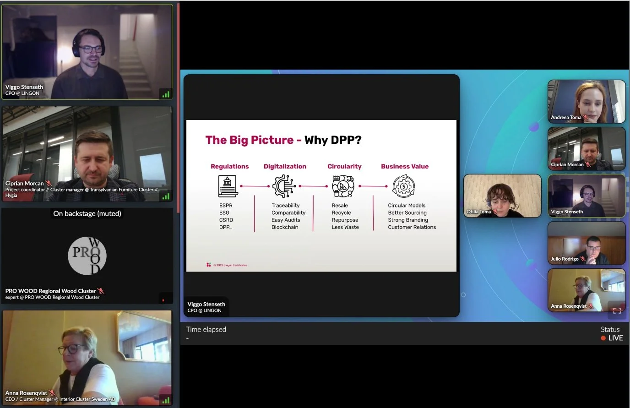Click Anna Rosenqvist's green signal strength icon
The image size is (630, 408).
tap(166, 400)
